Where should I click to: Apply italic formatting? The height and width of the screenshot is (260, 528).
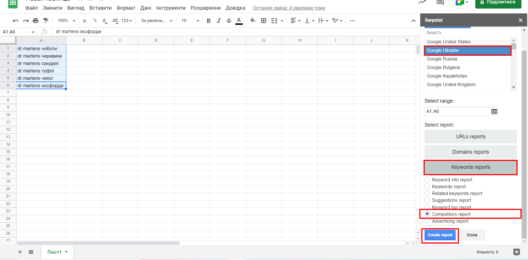point(219,21)
